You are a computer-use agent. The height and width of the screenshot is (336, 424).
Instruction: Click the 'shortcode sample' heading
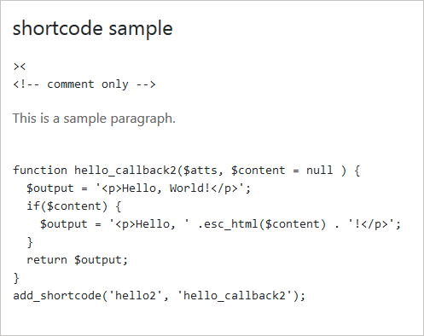pyautogui.click(x=93, y=29)
